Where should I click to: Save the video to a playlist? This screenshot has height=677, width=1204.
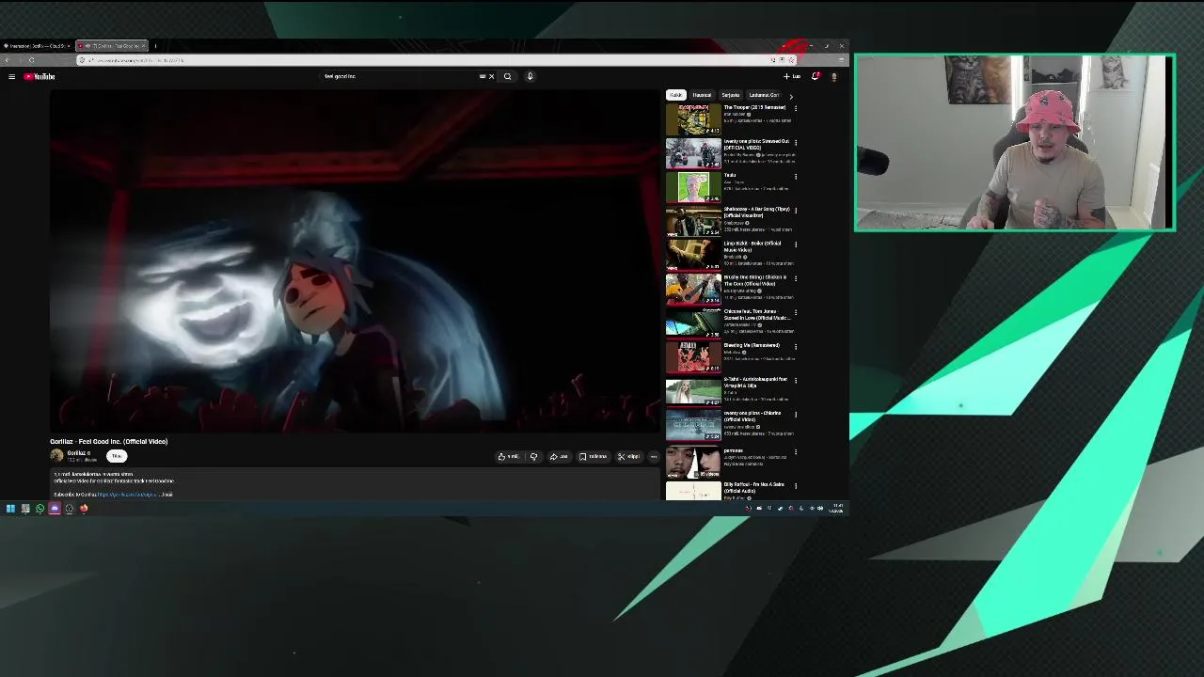click(594, 457)
